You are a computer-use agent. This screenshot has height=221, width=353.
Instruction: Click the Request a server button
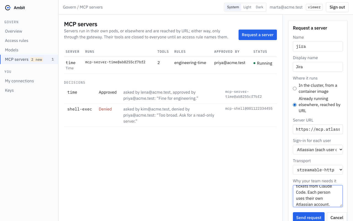[258, 35]
